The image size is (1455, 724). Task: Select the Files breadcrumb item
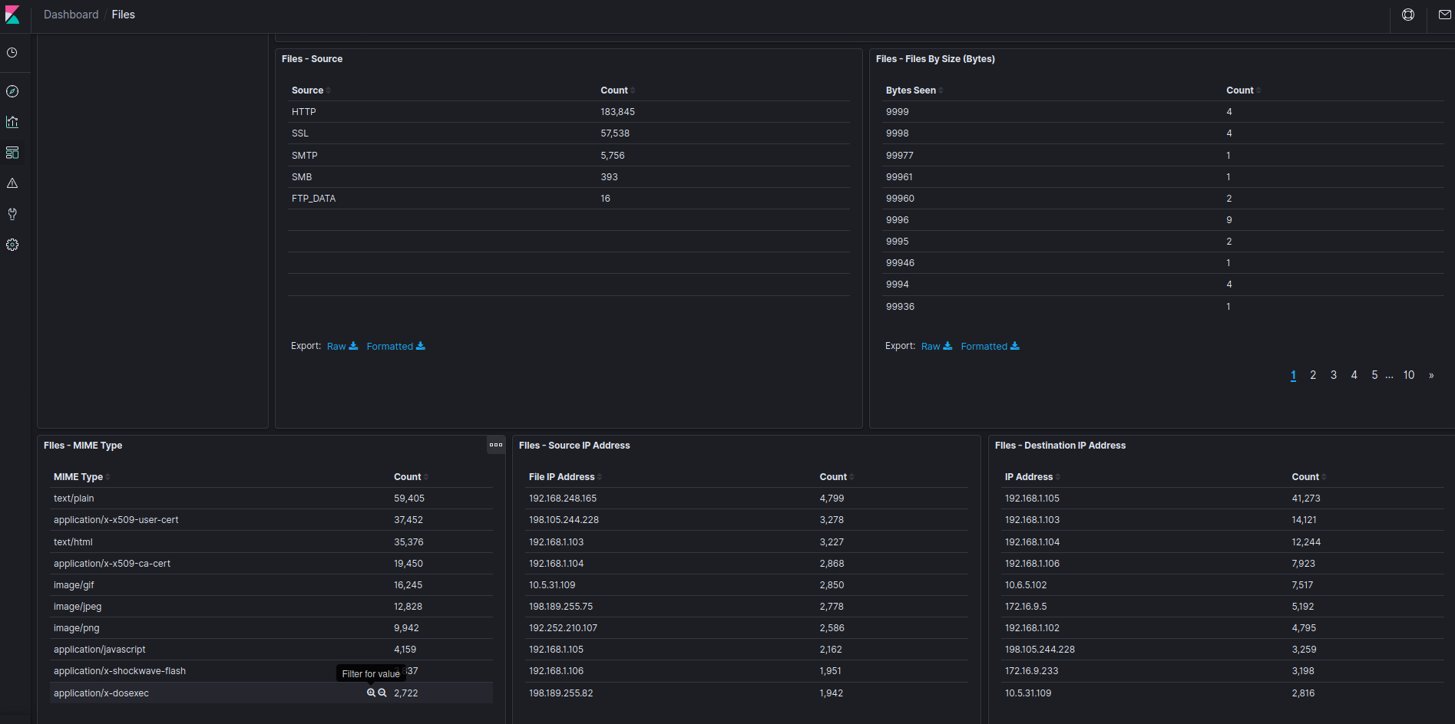point(123,14)
